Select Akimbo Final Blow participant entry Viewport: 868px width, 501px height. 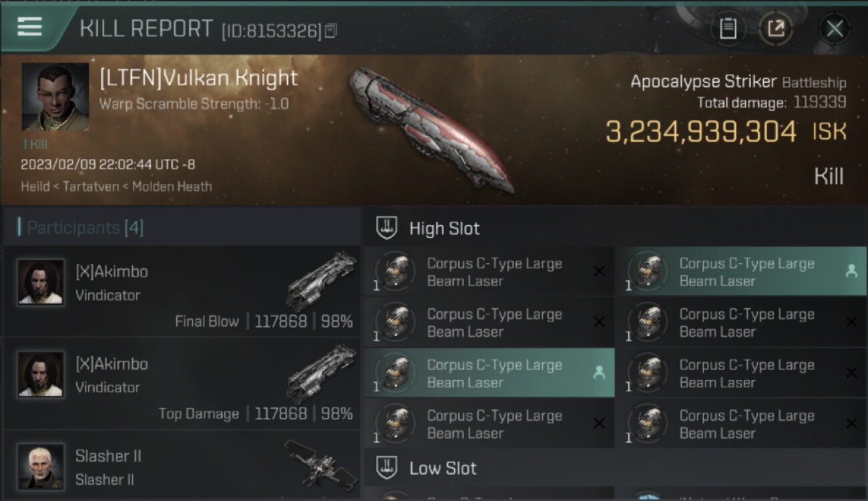tap(182, 291)
